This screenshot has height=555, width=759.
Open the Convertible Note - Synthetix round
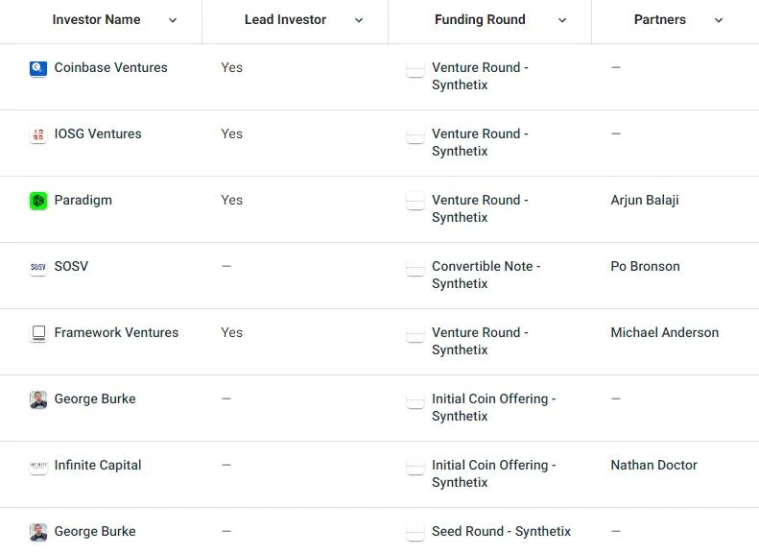[486, 275]
